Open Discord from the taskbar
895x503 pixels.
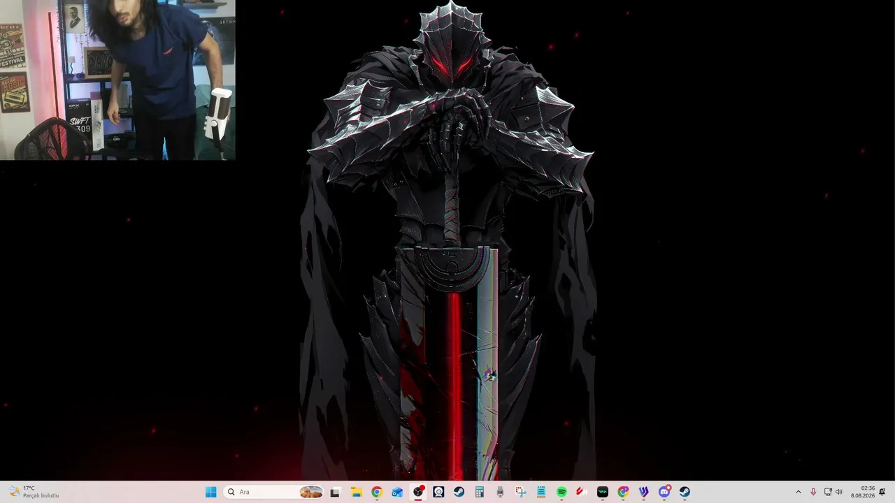pos(664,492)
